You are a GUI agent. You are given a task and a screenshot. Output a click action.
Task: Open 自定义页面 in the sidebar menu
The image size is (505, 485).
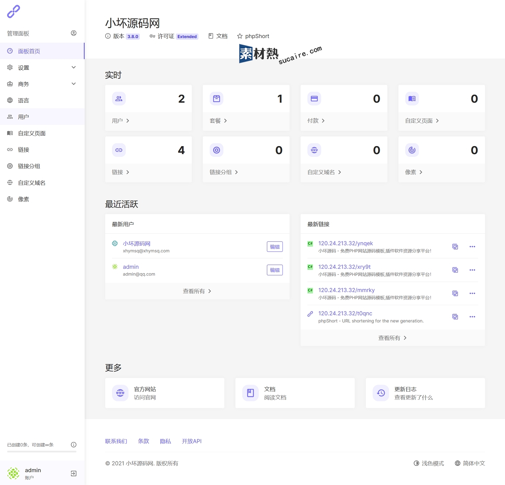42,133
